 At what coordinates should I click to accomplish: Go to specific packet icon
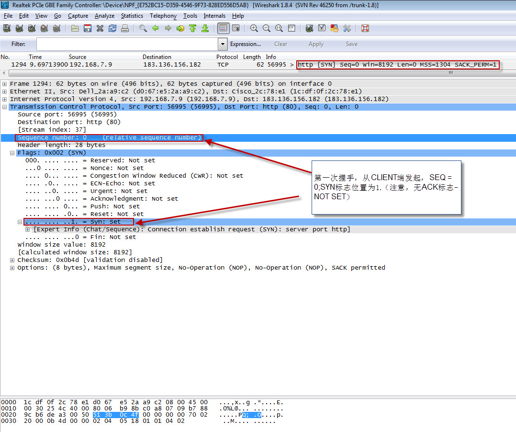[x=180, y=28]
